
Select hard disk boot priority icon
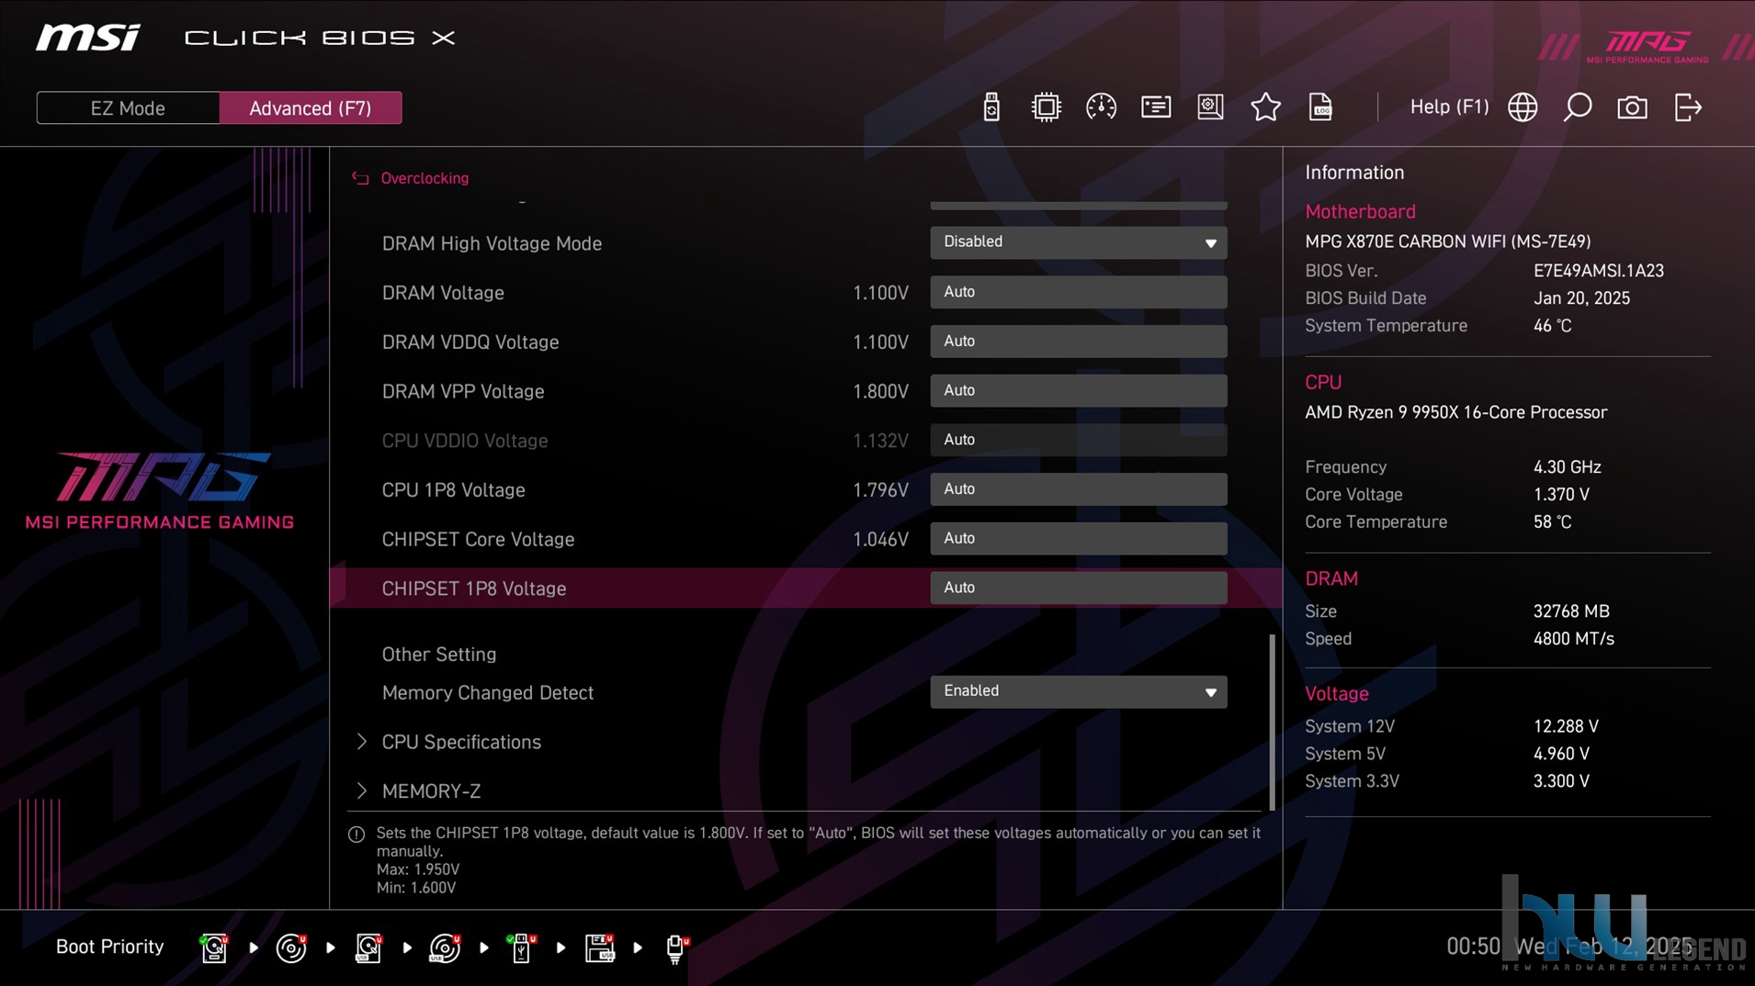[x=214, y=947]
